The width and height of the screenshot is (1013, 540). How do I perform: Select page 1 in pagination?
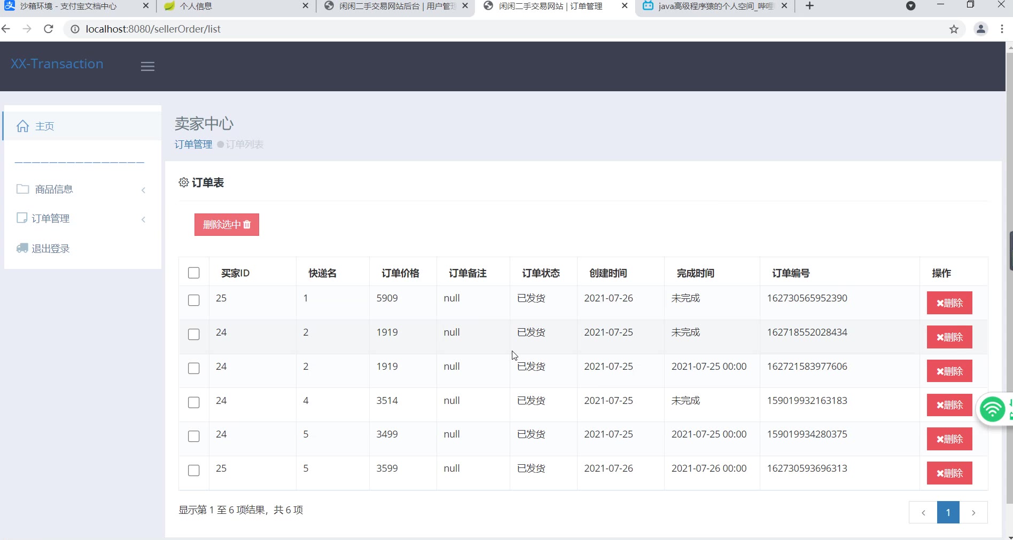pyautogui.click(x=948, y=513)
